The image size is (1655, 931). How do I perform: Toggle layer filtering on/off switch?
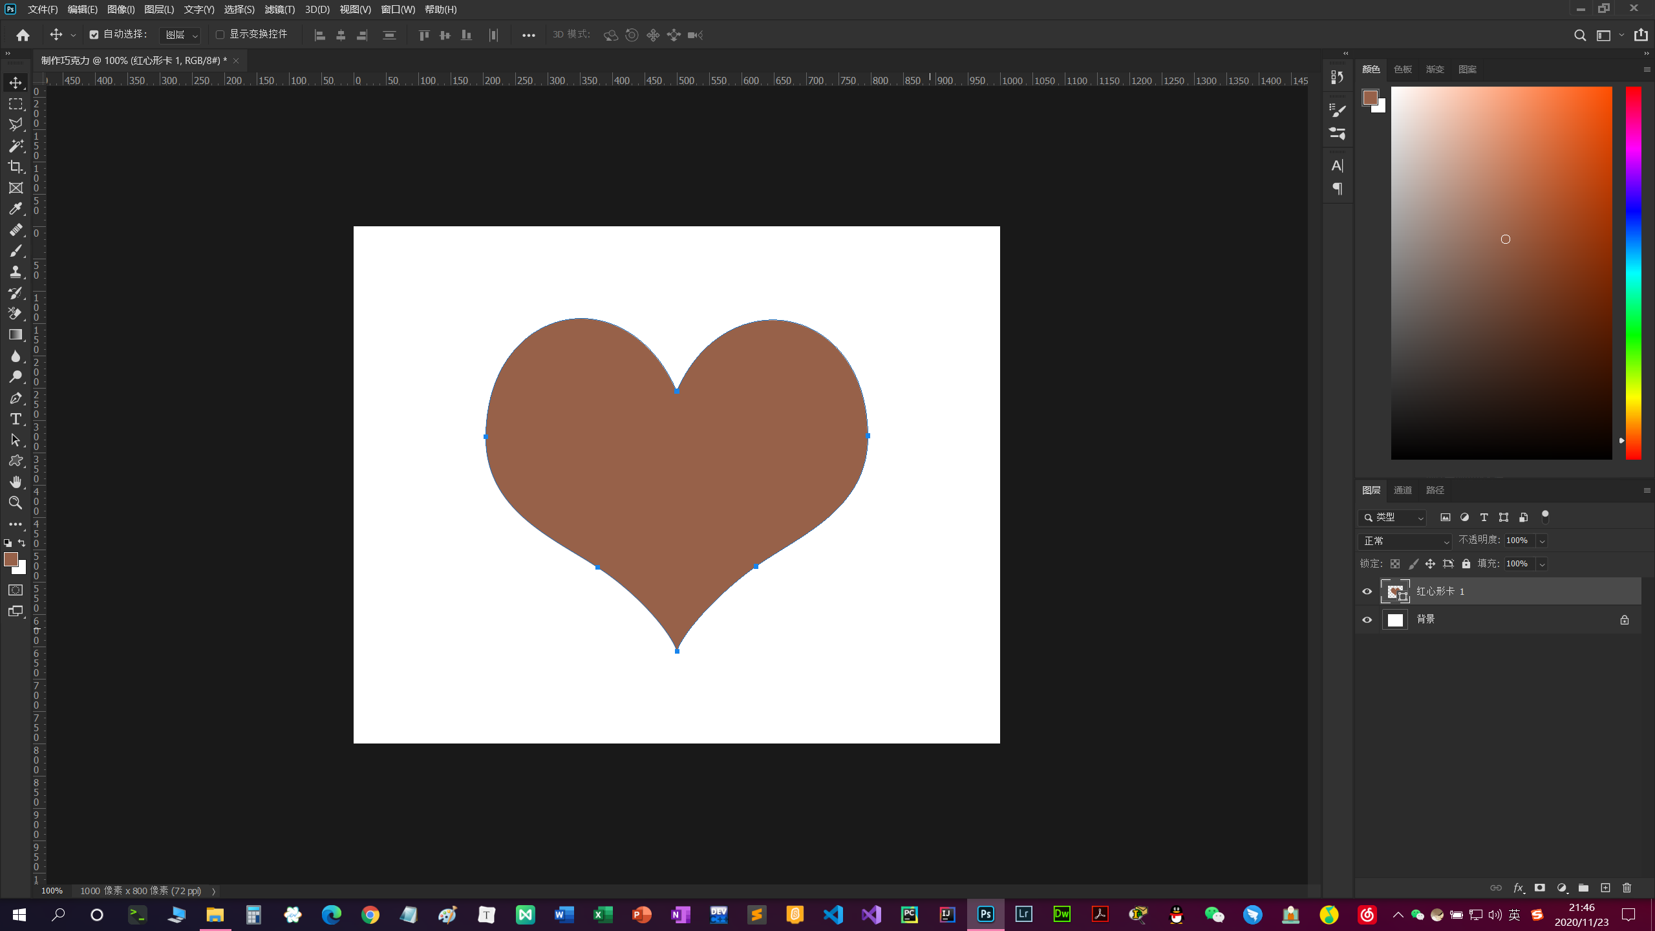pyautogui.click(x=1545, y=517)
